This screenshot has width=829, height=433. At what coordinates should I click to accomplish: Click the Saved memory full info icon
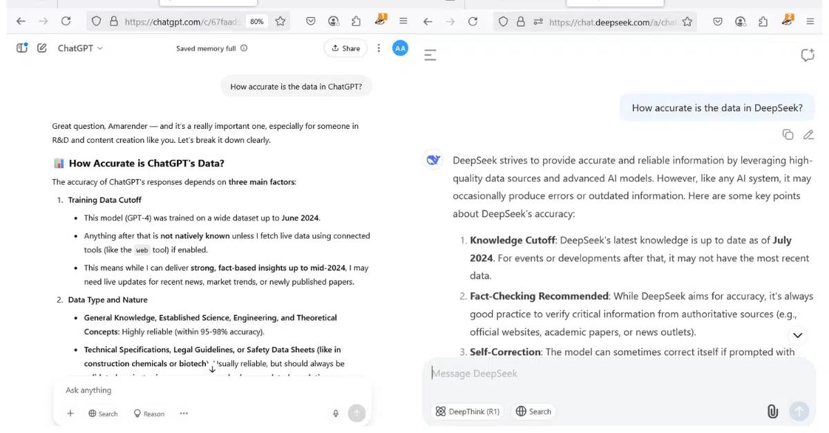244,48
